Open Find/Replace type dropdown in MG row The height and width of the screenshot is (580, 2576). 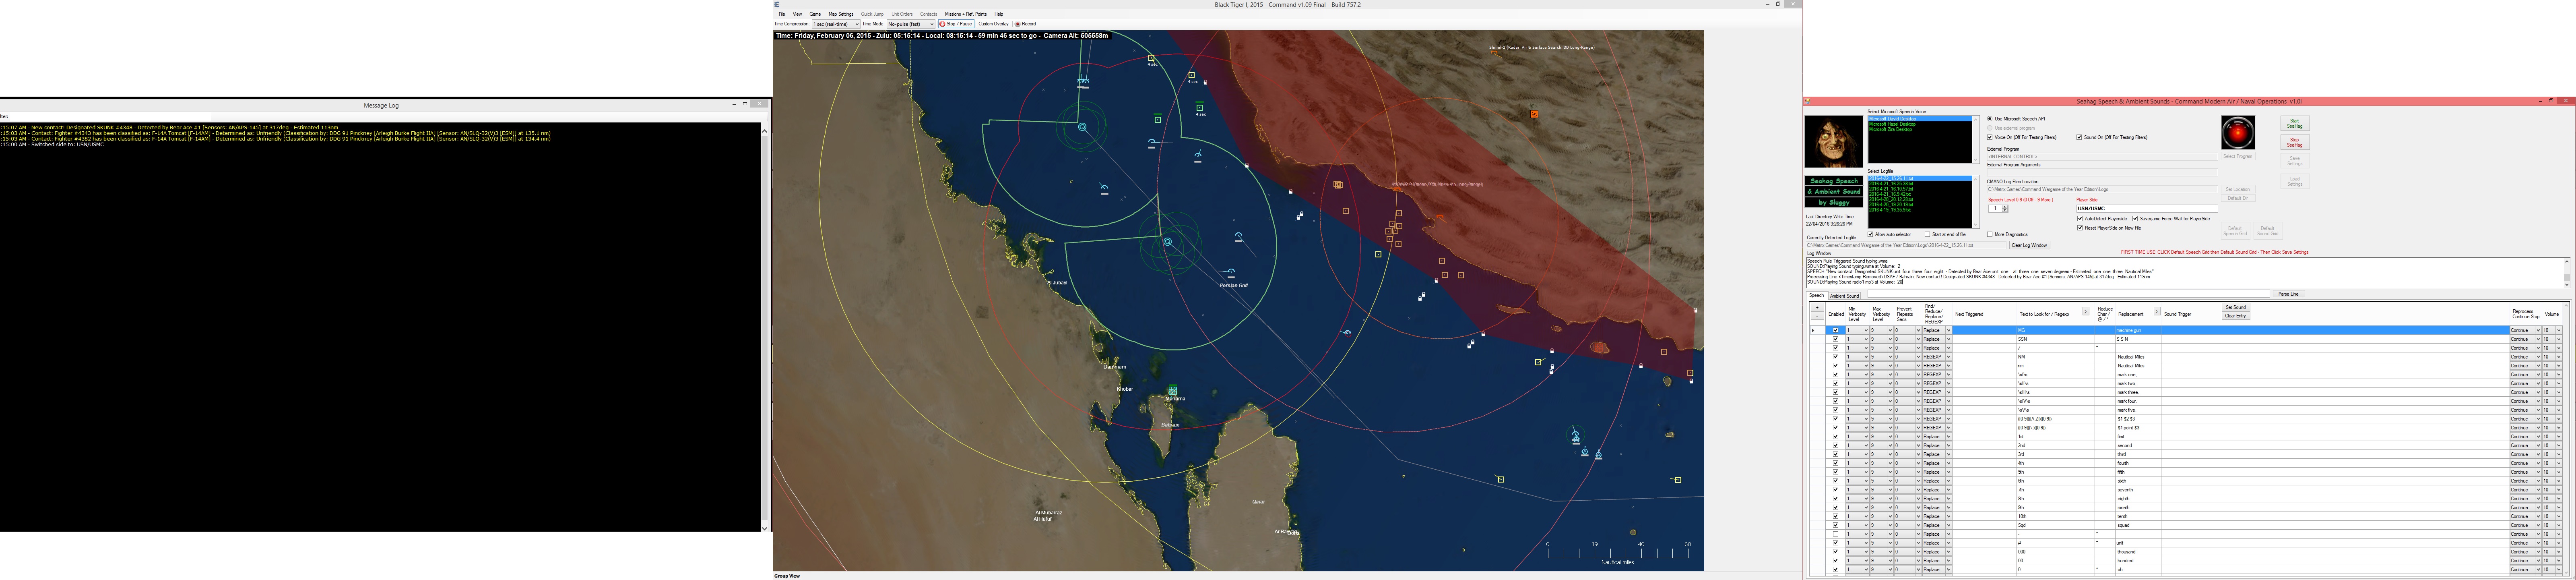pos(1949,330)
